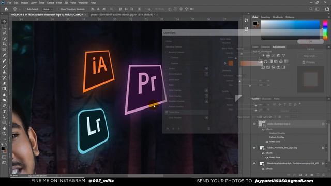Viewport: 331px width, 186px height.
Task: Select the Brush tool
Action: tap(4, 67)
